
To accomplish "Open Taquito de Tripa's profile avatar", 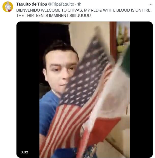I will tap(8, 7).
